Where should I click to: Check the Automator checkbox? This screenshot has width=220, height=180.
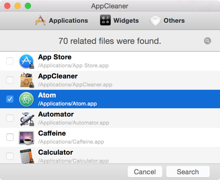10,118
